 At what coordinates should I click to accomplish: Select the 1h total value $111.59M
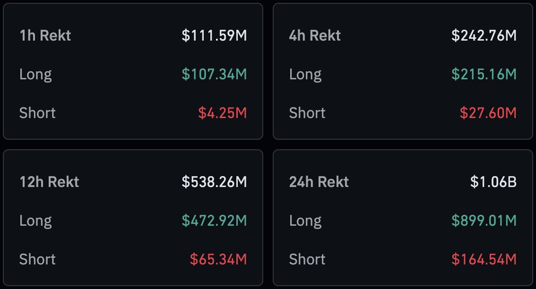point(214,35)
